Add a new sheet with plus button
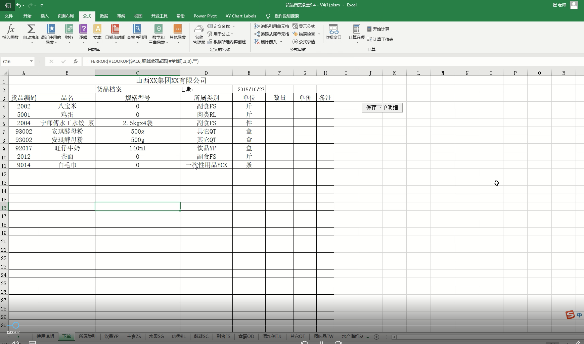The width and height of the screenshot is (584, 344). point(376,337)
